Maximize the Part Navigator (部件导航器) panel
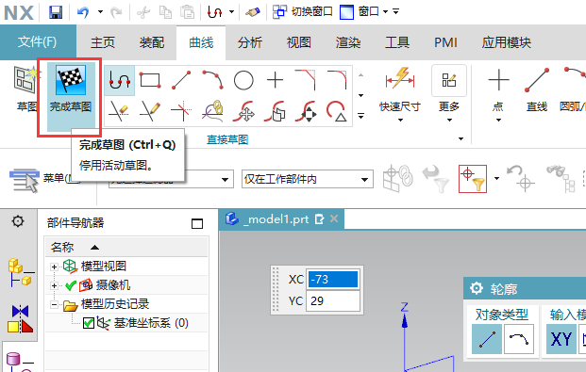This screenshot has width=586, height=372. pyautogui.click(x=197, y=223)
